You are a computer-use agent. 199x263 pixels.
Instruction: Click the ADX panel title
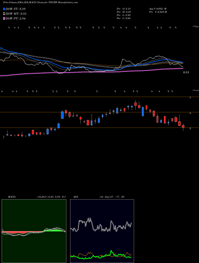click(x=76, y=197)
